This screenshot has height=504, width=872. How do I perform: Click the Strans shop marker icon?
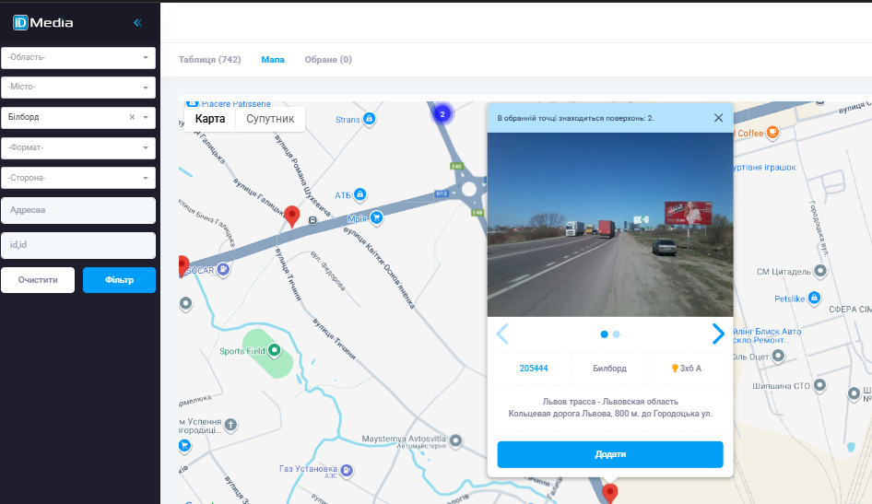pyautogui.click(x=370, y=118)
